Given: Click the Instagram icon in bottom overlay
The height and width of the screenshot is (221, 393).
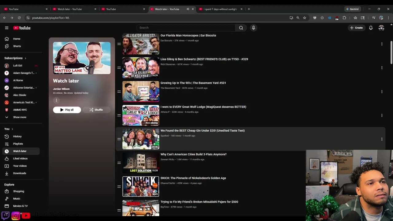Looking at the screenshot, I should pos(16,216).
